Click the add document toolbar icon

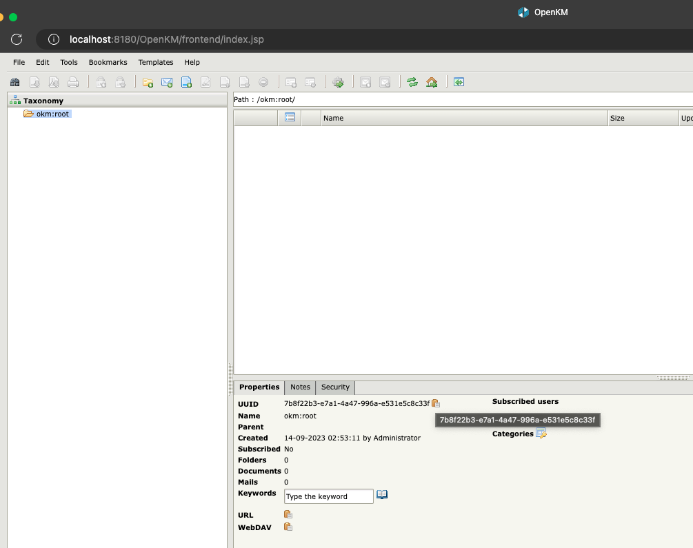tap(186, 83)
